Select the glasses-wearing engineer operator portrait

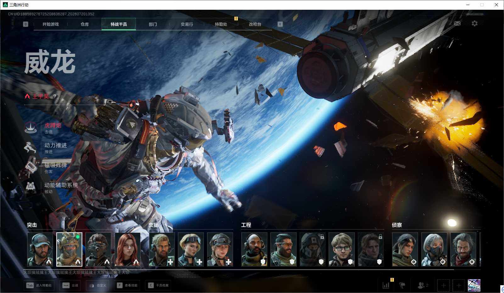coord(342,249)
